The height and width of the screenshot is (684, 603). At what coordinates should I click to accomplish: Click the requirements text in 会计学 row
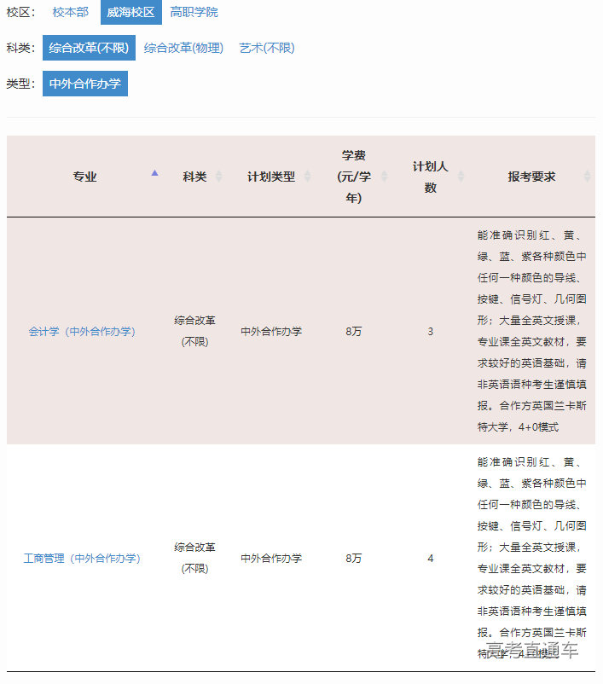coord(531,331)
